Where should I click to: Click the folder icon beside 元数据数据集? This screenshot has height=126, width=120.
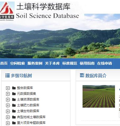[14, 94]
